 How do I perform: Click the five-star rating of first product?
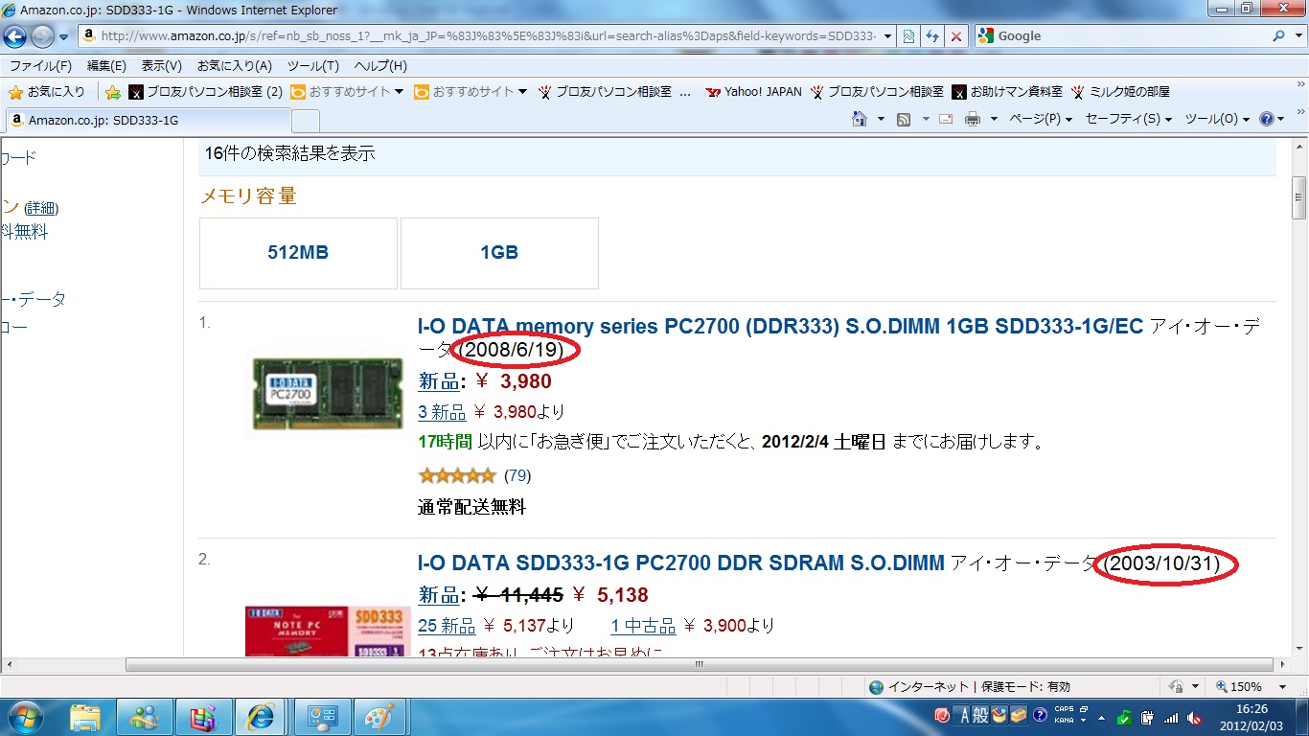[x=457, y=475]
